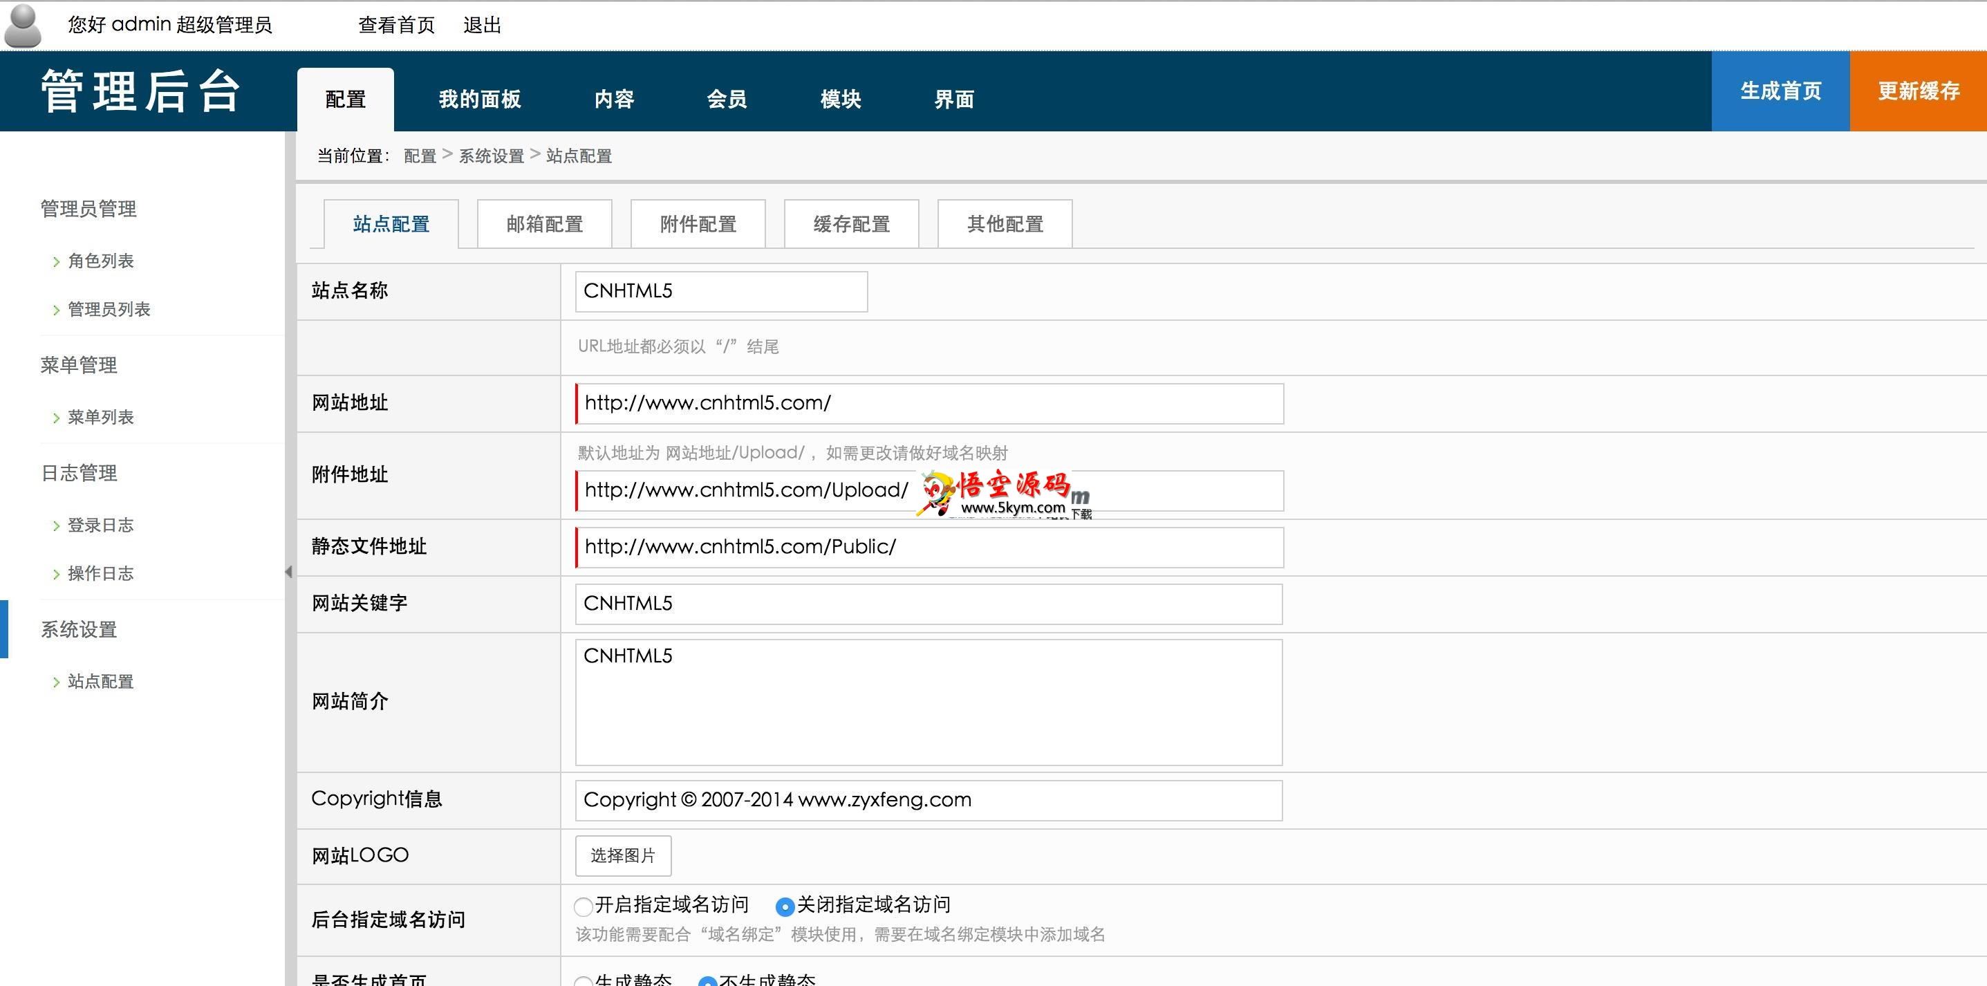Focus the 网站关键字 input field

click(x=929, y=604)
